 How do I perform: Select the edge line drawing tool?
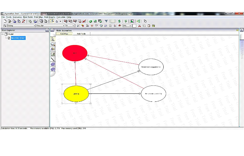(53, 59)
